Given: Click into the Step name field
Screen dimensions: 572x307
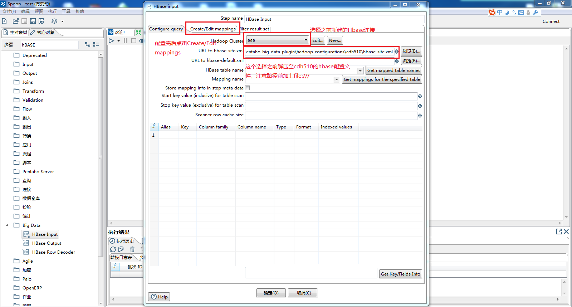Looking at the screenshot, I should 334,19.
